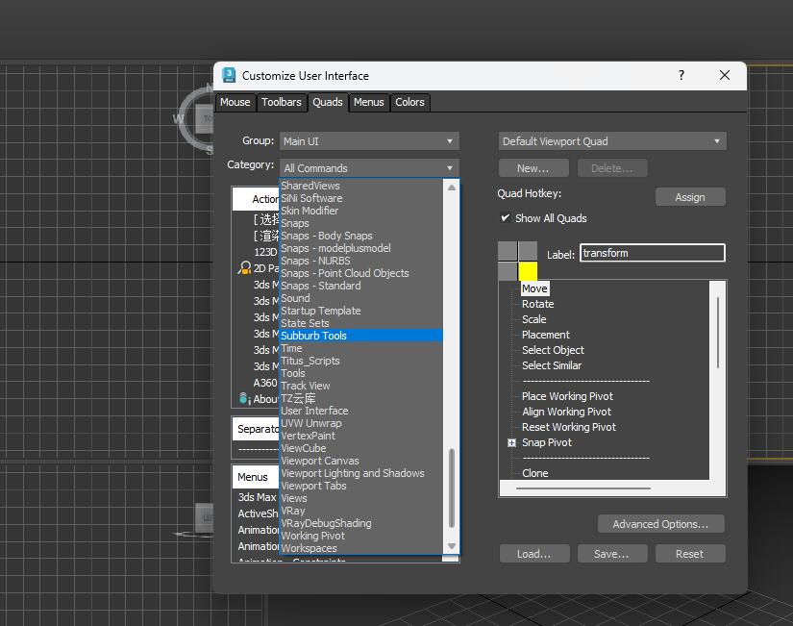Toggle the Show All Quads checkbox
This screenshot has height=626, width=793.
(x=506, y=218)
